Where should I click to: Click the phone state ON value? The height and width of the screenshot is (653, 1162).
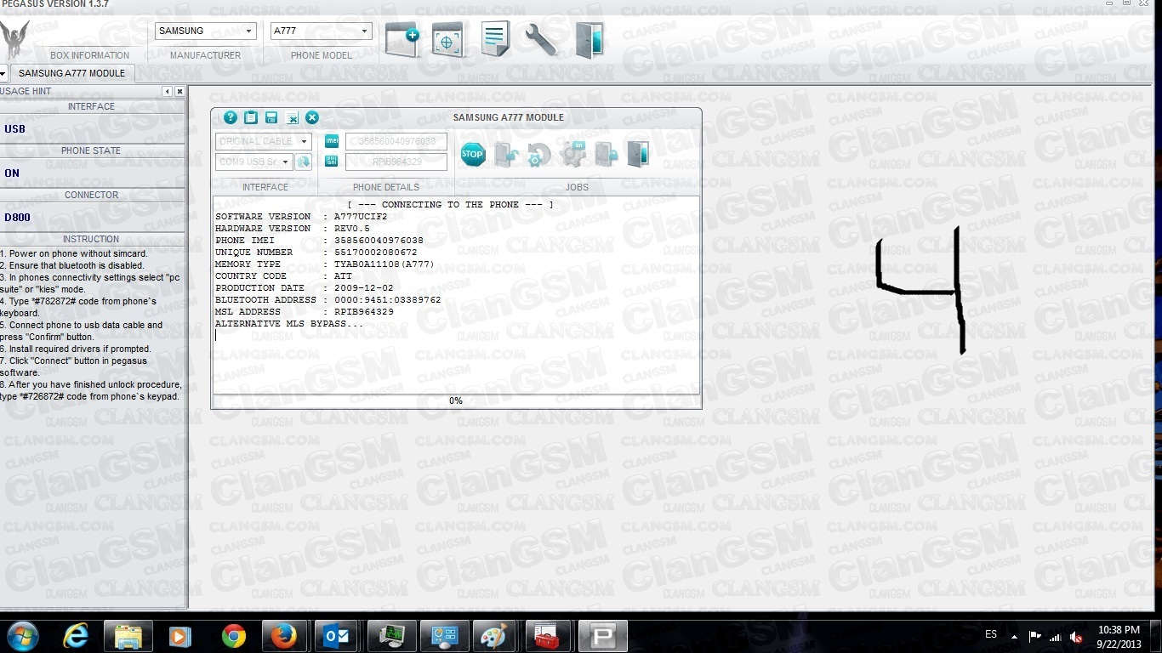[12, 173]
